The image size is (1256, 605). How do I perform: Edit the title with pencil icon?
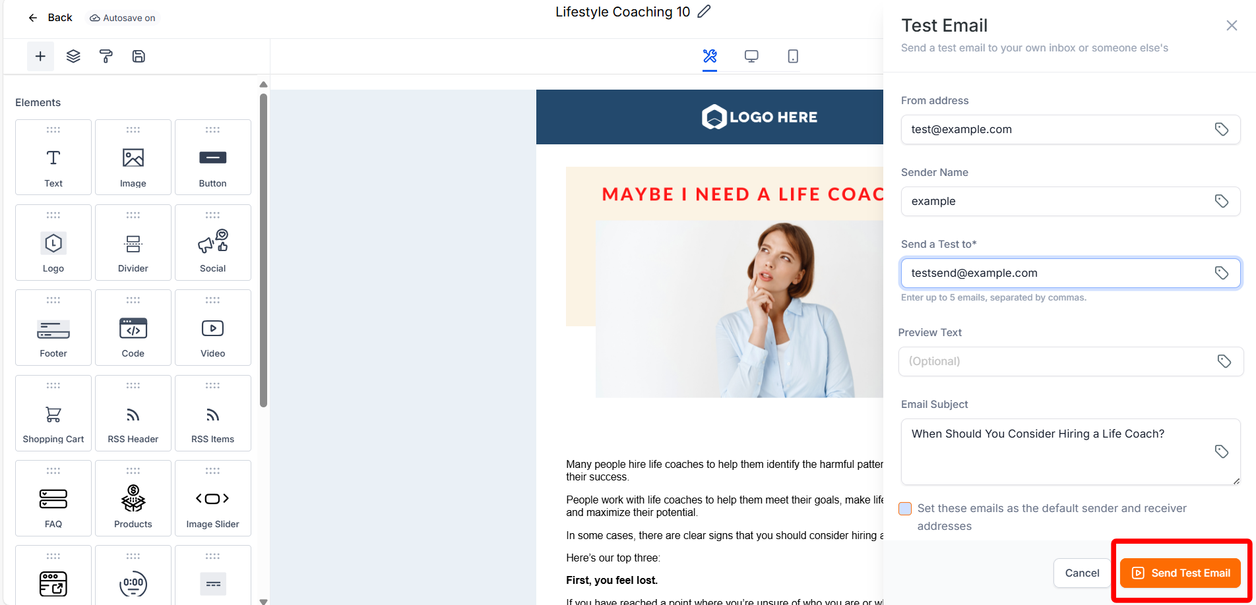point(705,12)
